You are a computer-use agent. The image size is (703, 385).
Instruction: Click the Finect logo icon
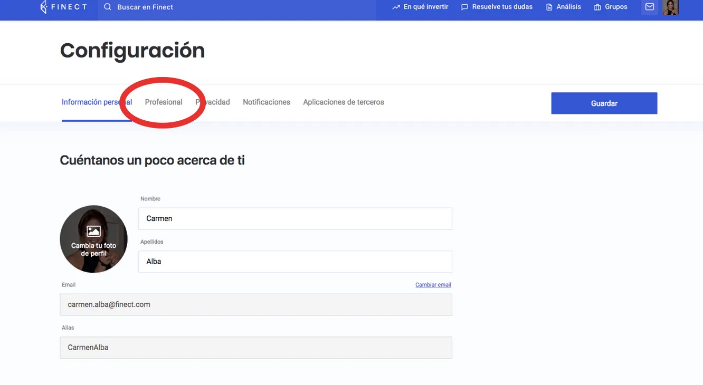tap(44, 7)
